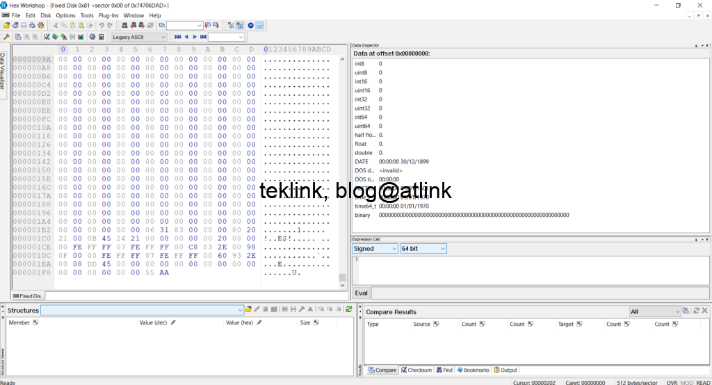Screen dimensions: 712x385
Task: Open the Options menu
Action: pyautogui.click(x=65, y=15)
